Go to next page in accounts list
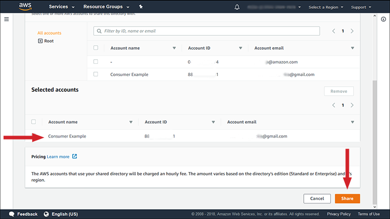This screenshot has height=219, width=390. tap(352, 31)
